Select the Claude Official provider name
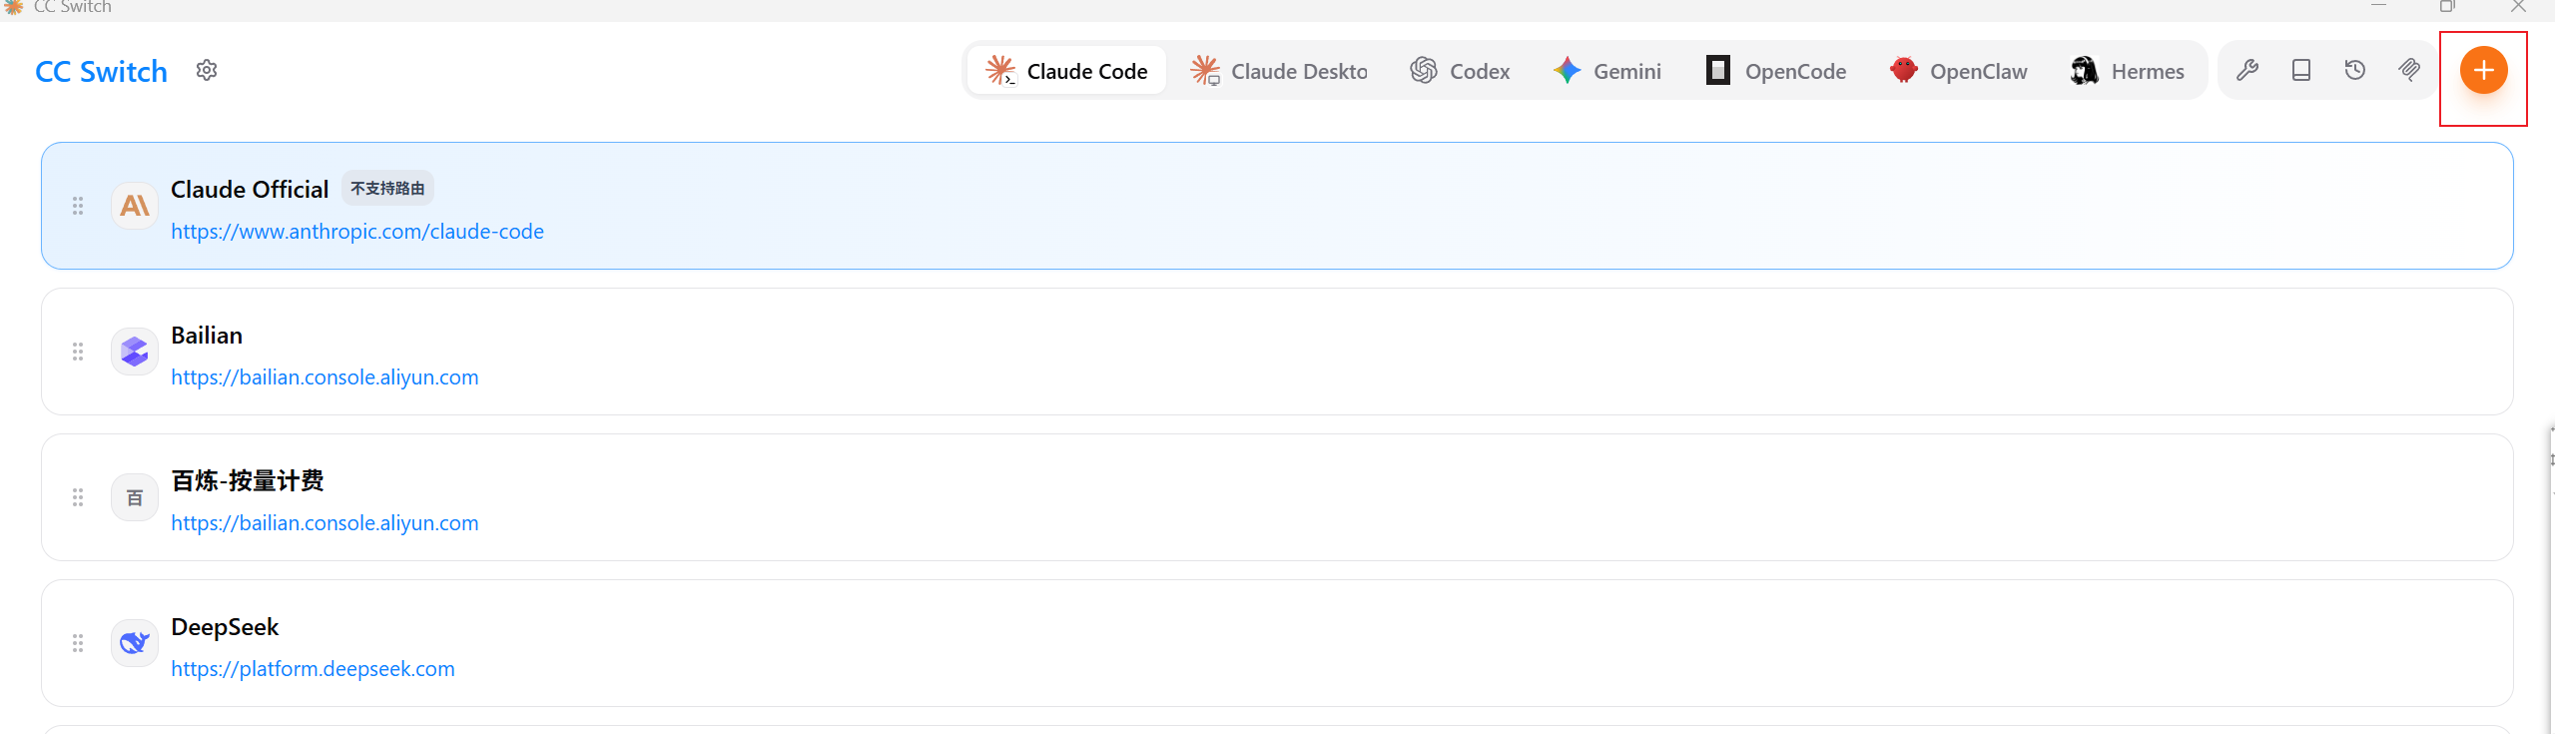Screen dimensions: 2555x734 click(x=250, y=189)
